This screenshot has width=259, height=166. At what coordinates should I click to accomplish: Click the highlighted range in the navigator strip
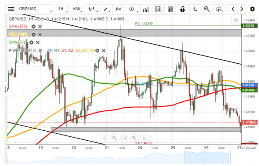coord(207,157)
